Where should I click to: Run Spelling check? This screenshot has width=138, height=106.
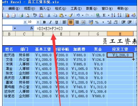coord(35,15)
